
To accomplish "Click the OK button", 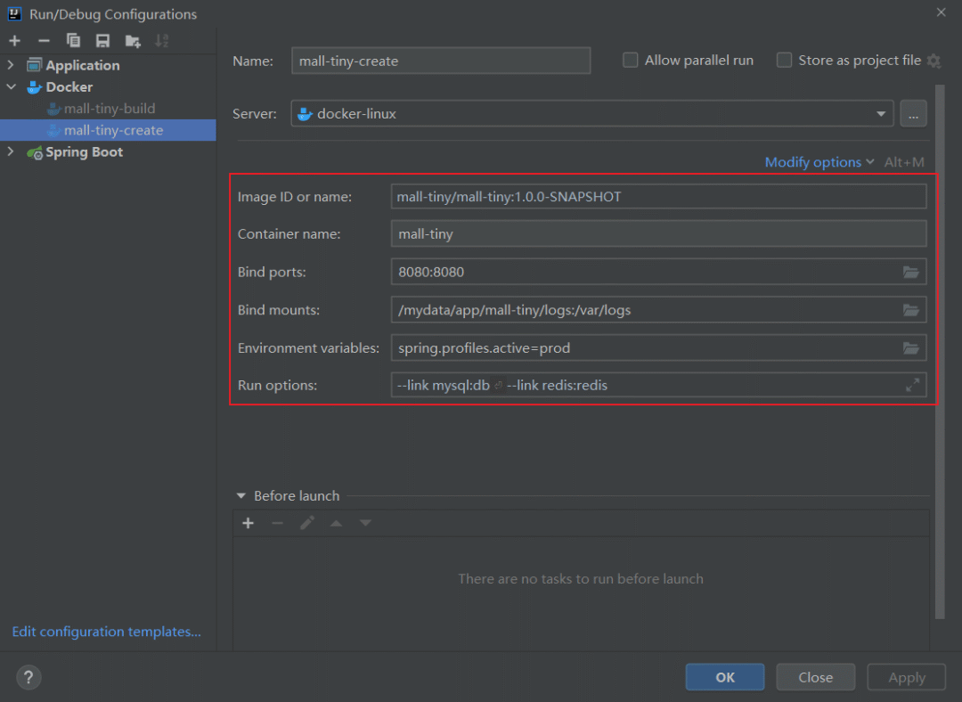I will click(724, 677).
